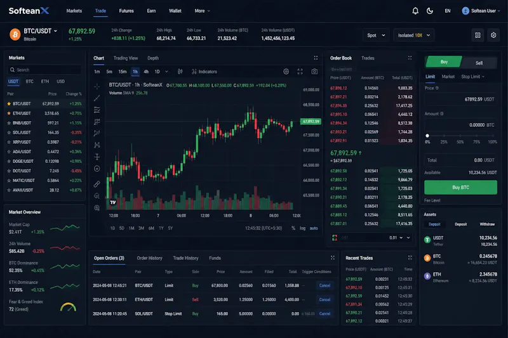Click the Buy BTC button

click(460, 187)
